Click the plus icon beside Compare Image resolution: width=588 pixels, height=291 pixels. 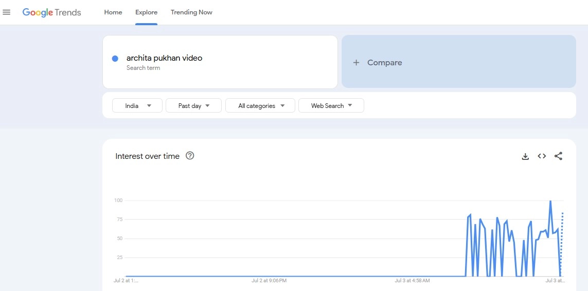click(x=356, y=63)
